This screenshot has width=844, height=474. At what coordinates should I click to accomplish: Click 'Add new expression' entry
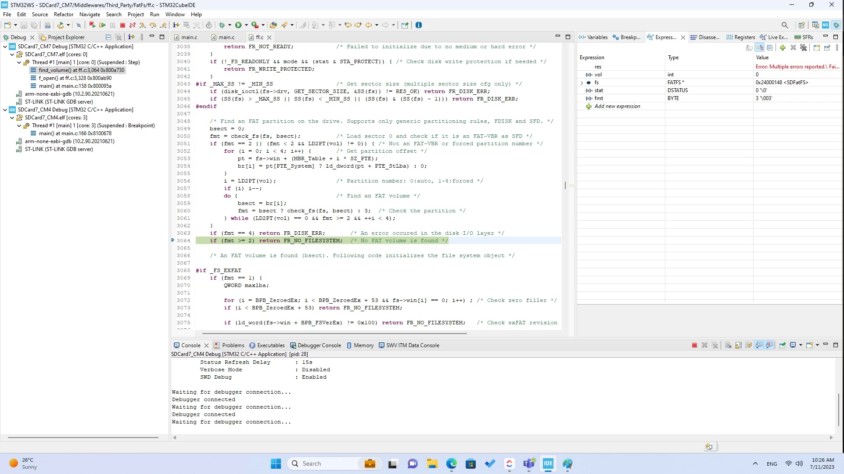pyautogui.click(x=617, y=106)
